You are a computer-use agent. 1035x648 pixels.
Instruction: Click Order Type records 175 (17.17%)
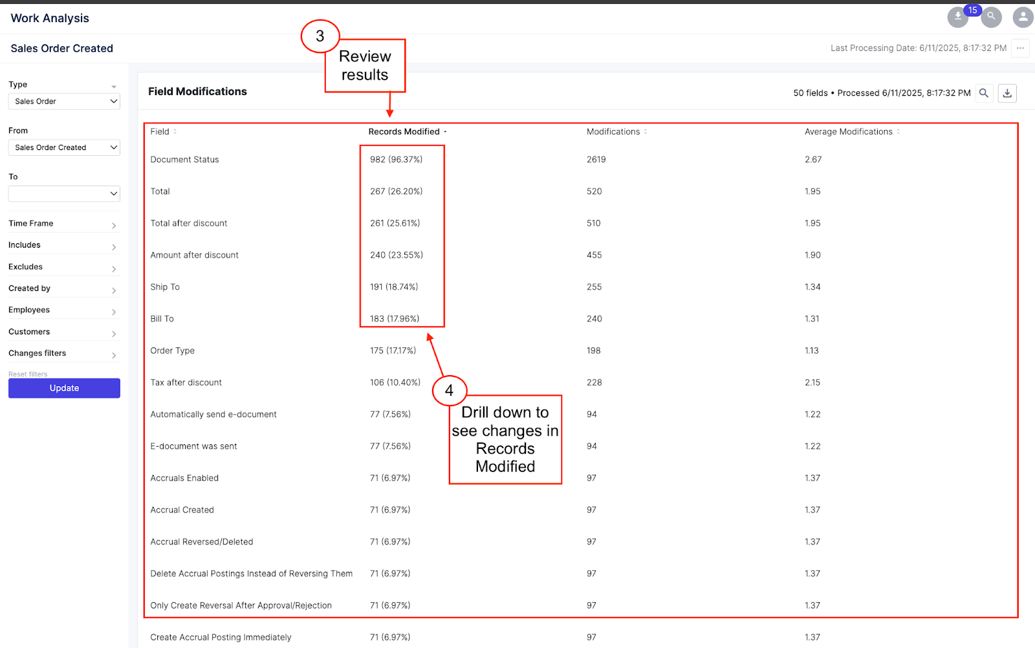click(393, 351)
